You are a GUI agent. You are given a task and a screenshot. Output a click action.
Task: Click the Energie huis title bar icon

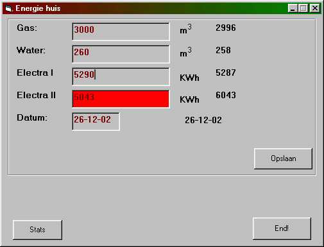click(8, 8)
